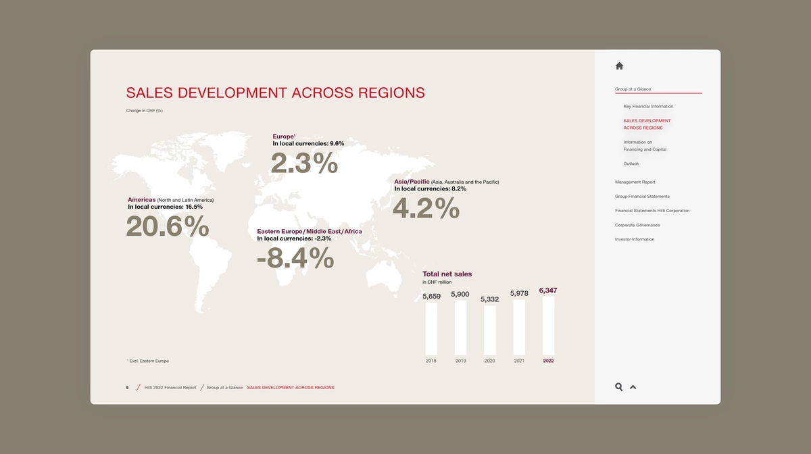Go to the Outlook page

(x=631, y=164)
